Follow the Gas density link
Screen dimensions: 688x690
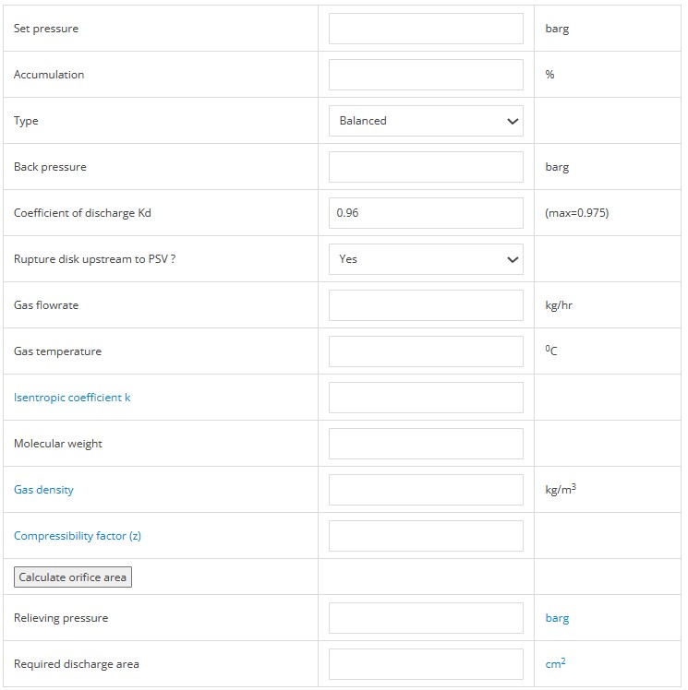click(x=43, y=490)
